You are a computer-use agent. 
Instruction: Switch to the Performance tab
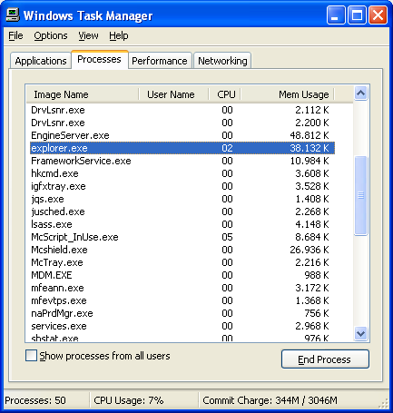click(x=160, y=61)
